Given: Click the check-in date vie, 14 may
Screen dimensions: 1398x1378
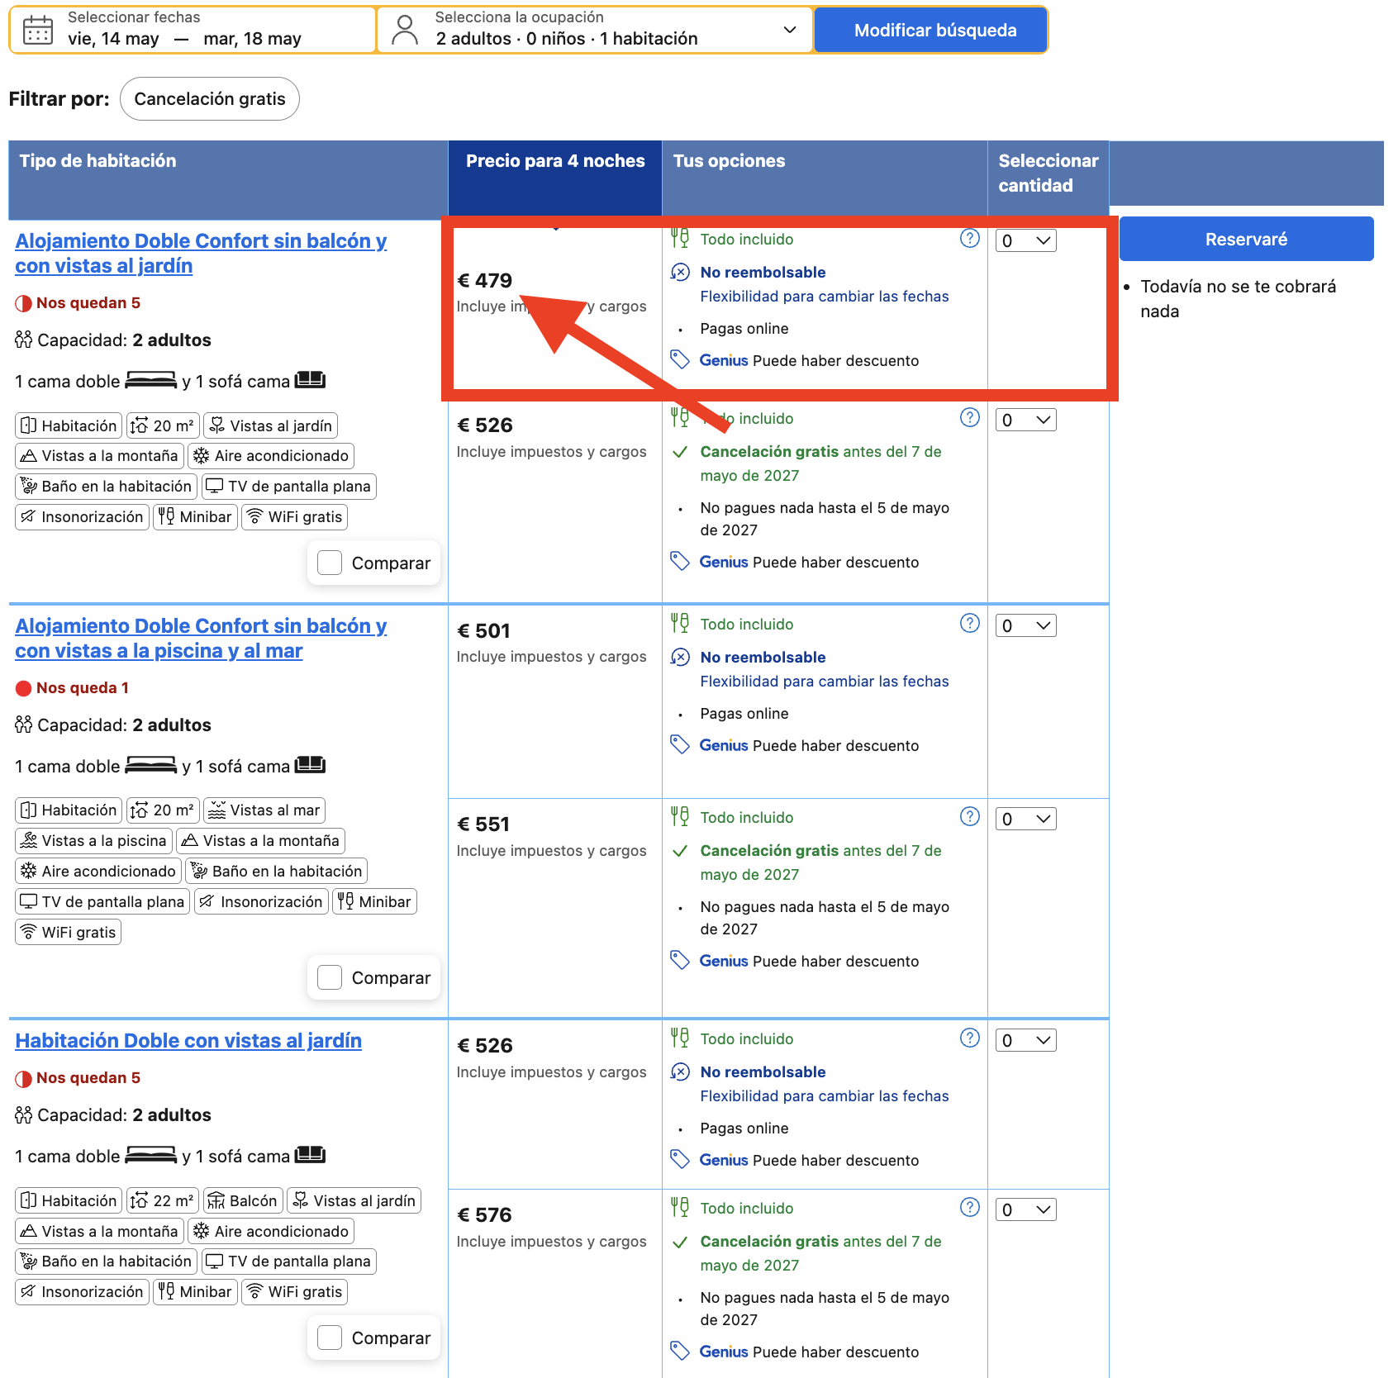Looking at the screenshot, I should click(x=113, y=39).
